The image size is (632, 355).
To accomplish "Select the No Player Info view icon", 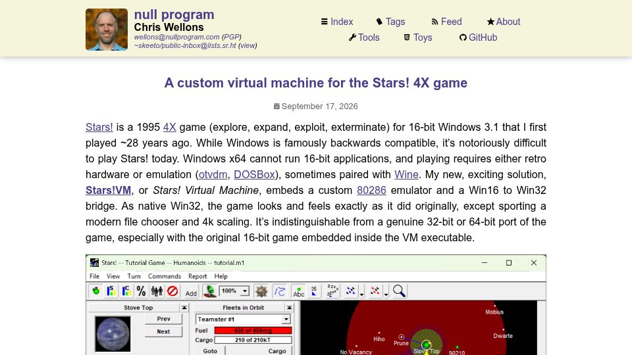I will pos(172,291).
